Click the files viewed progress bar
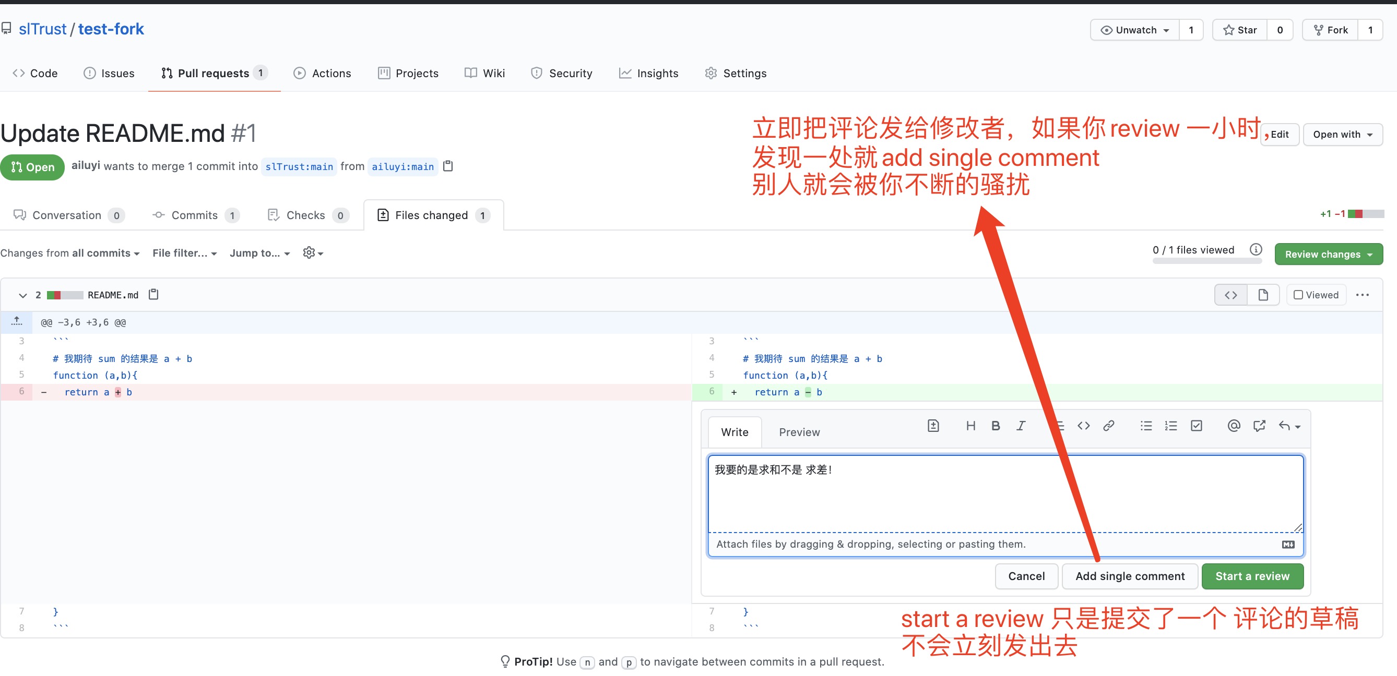The width and height of the screenshot is (1397, 676). point(1206,261)
